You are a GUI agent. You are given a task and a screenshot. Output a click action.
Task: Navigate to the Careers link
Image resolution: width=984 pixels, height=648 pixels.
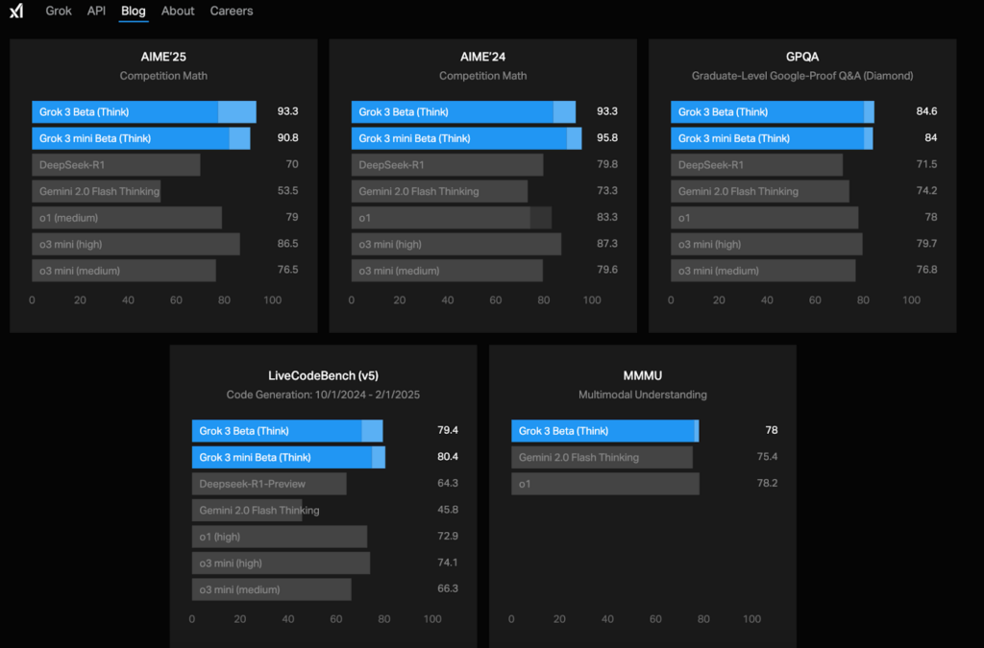(232, 12)
